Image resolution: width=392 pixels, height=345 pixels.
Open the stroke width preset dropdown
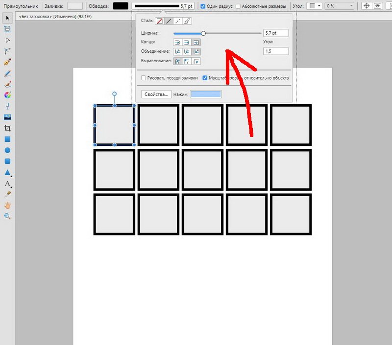click(x=164, y=6)
